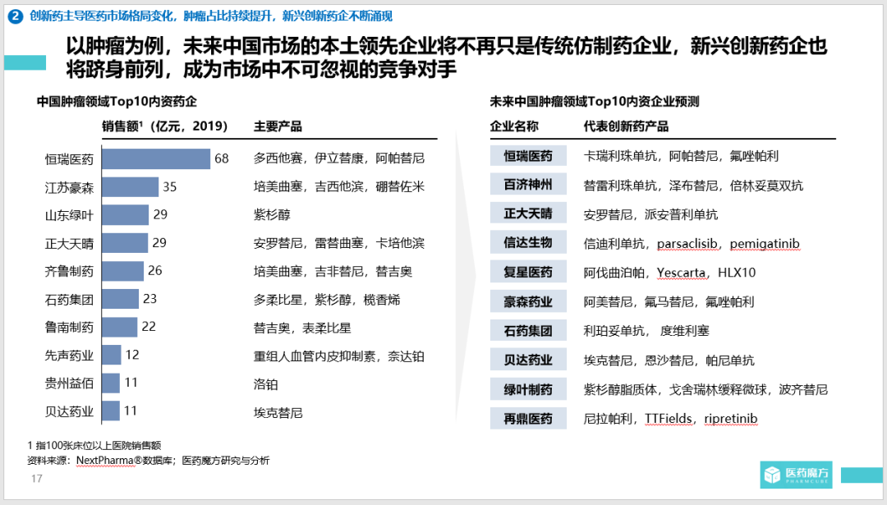Click the 石药集团 box in the forecast table
The height and width of the screenshot is (505, 887).
[528, 331]
